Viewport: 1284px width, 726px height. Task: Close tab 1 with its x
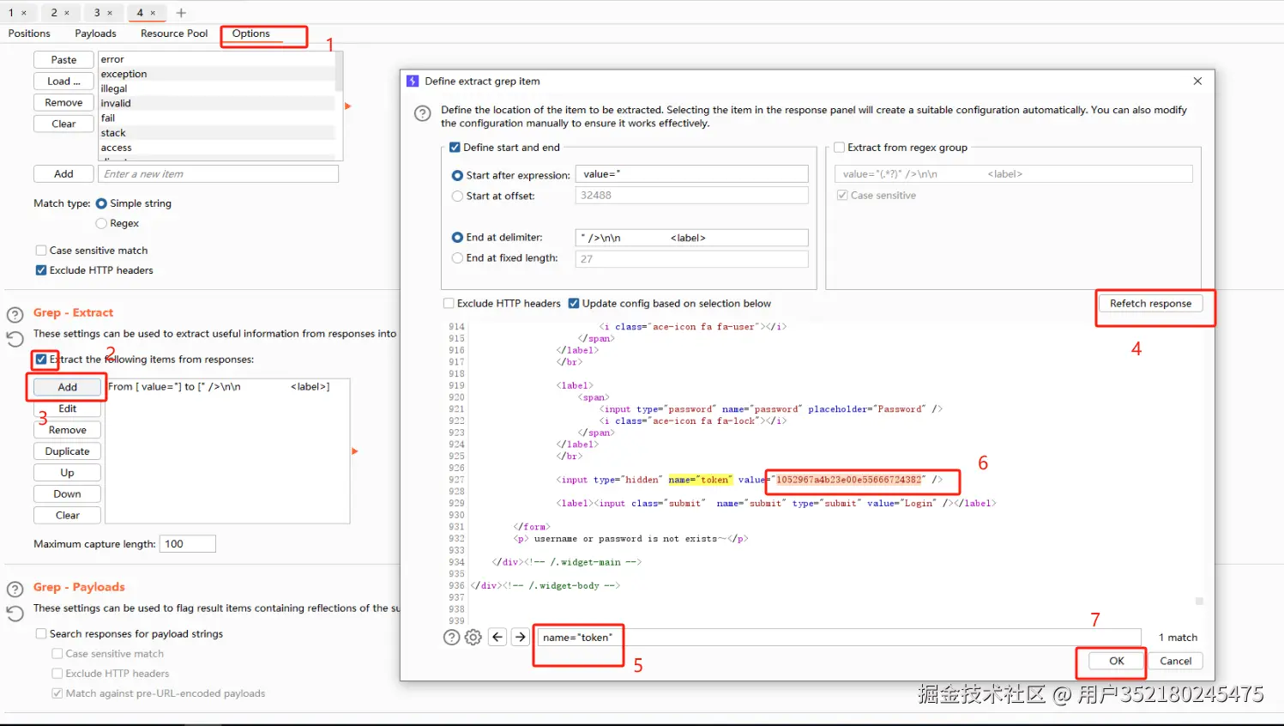coord(24,13)
